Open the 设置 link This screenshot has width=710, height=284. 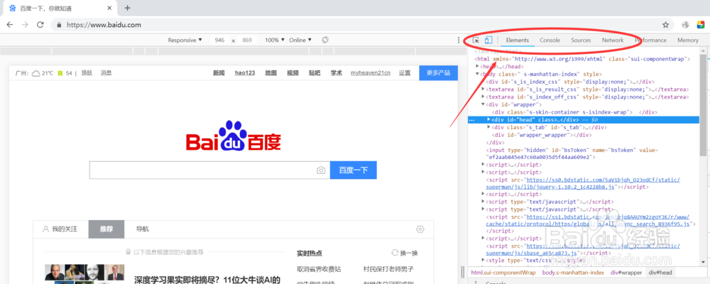coord(405,73)
